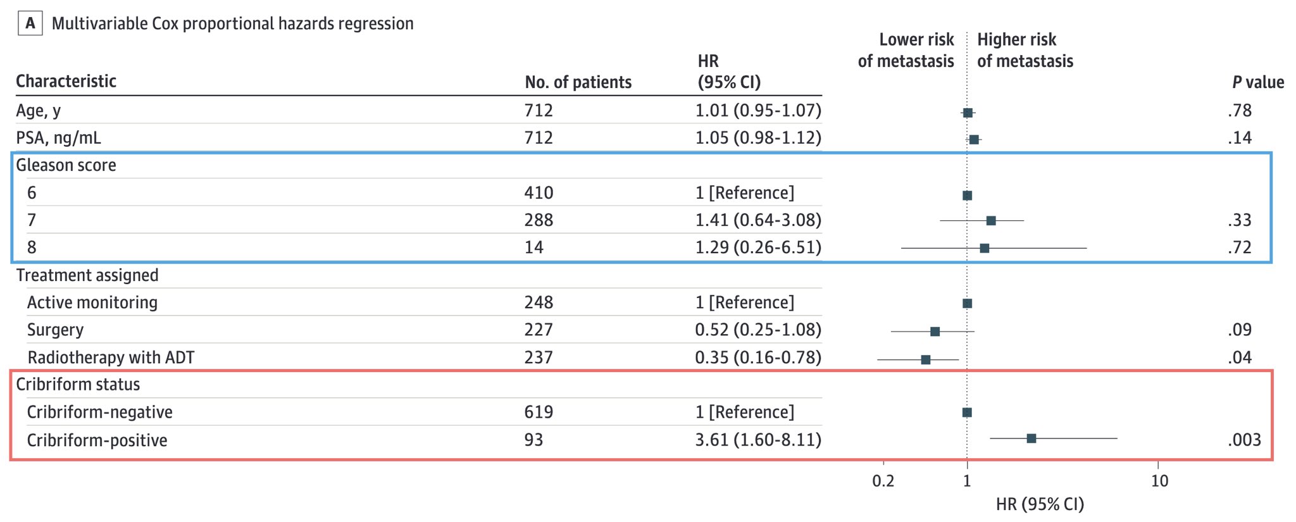Click the Gleason score 7 plot marker
1296x522 pixels.
[x=991, y=221]
